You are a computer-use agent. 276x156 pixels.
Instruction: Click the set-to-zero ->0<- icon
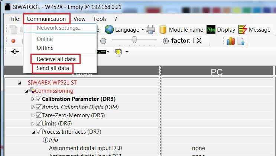[x=15, y=51]
